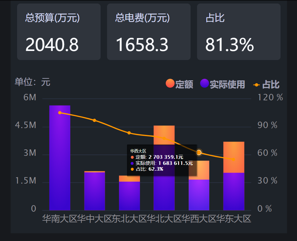The width and height of the screenshot is (297, 241).
Task: Click the 占比 line point above 华东大区
Action: (233, 159)
